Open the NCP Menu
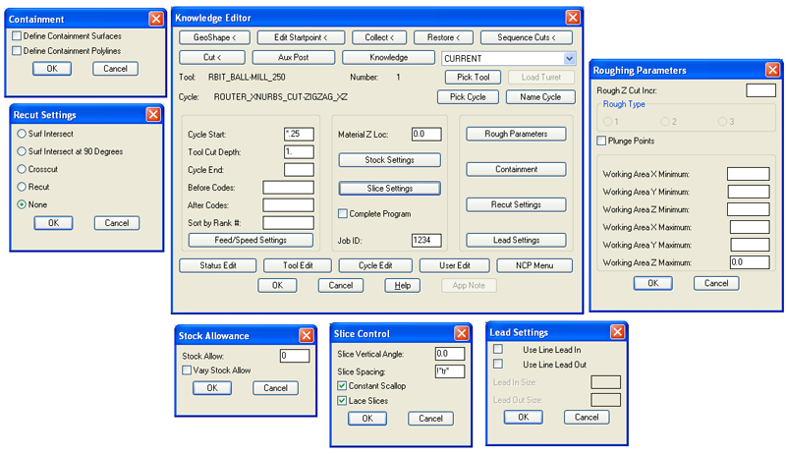786x454 pixels. (533, 265)
